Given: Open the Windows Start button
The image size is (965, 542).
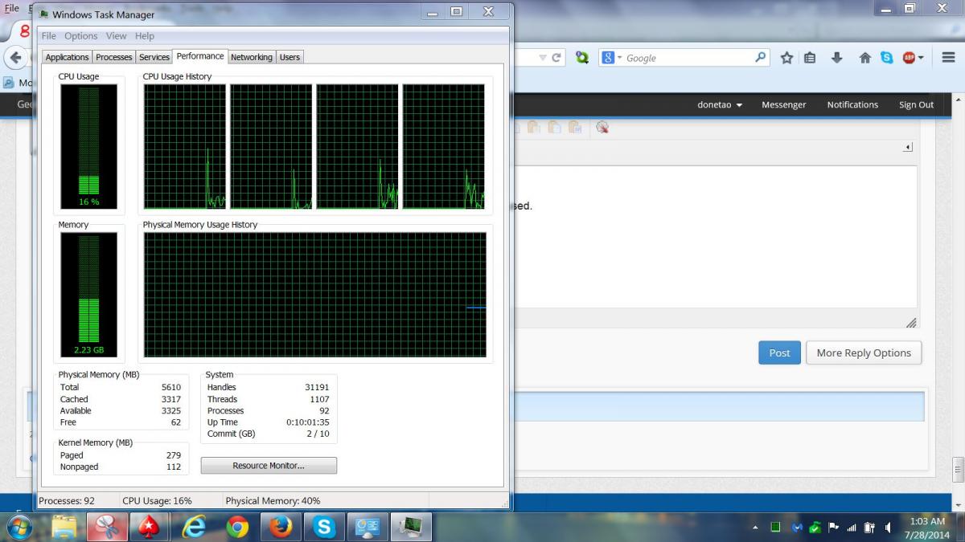Looking at the screenshot, I should coord(18,527).
